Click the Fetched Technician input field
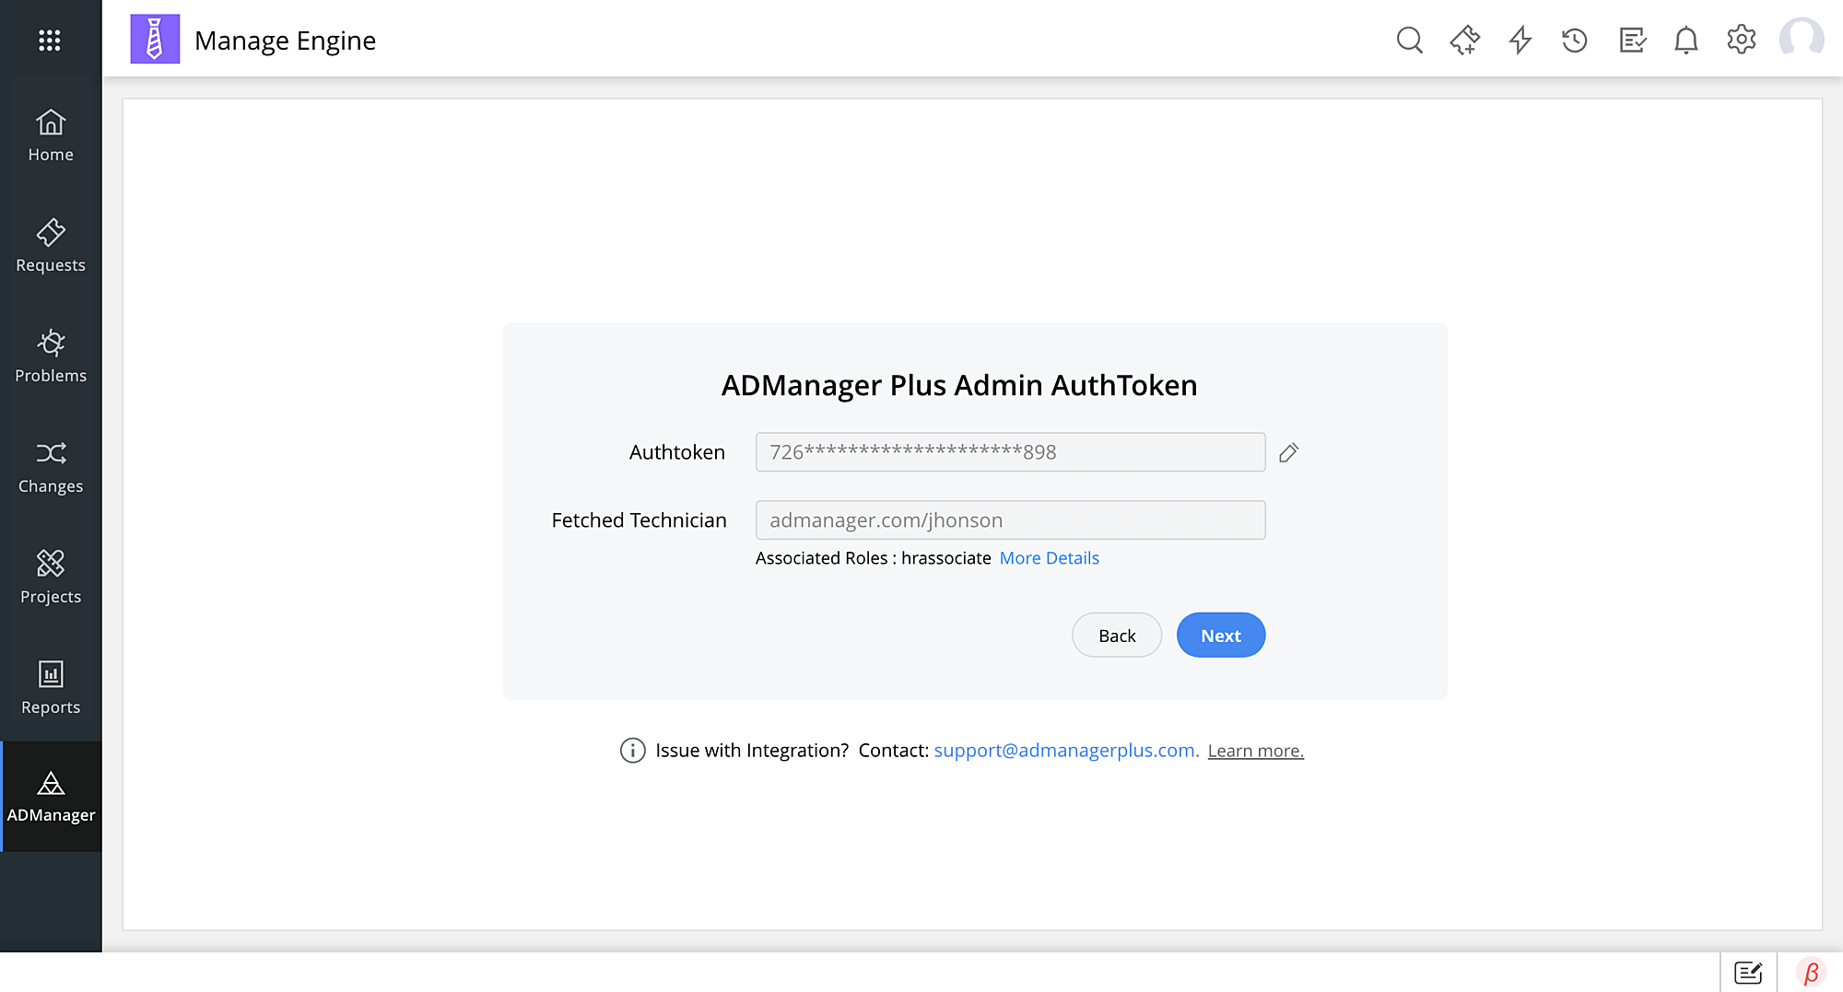 point(1010,520)
